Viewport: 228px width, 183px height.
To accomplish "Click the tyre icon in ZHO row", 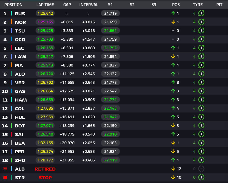I will click(x=201, y=160).
